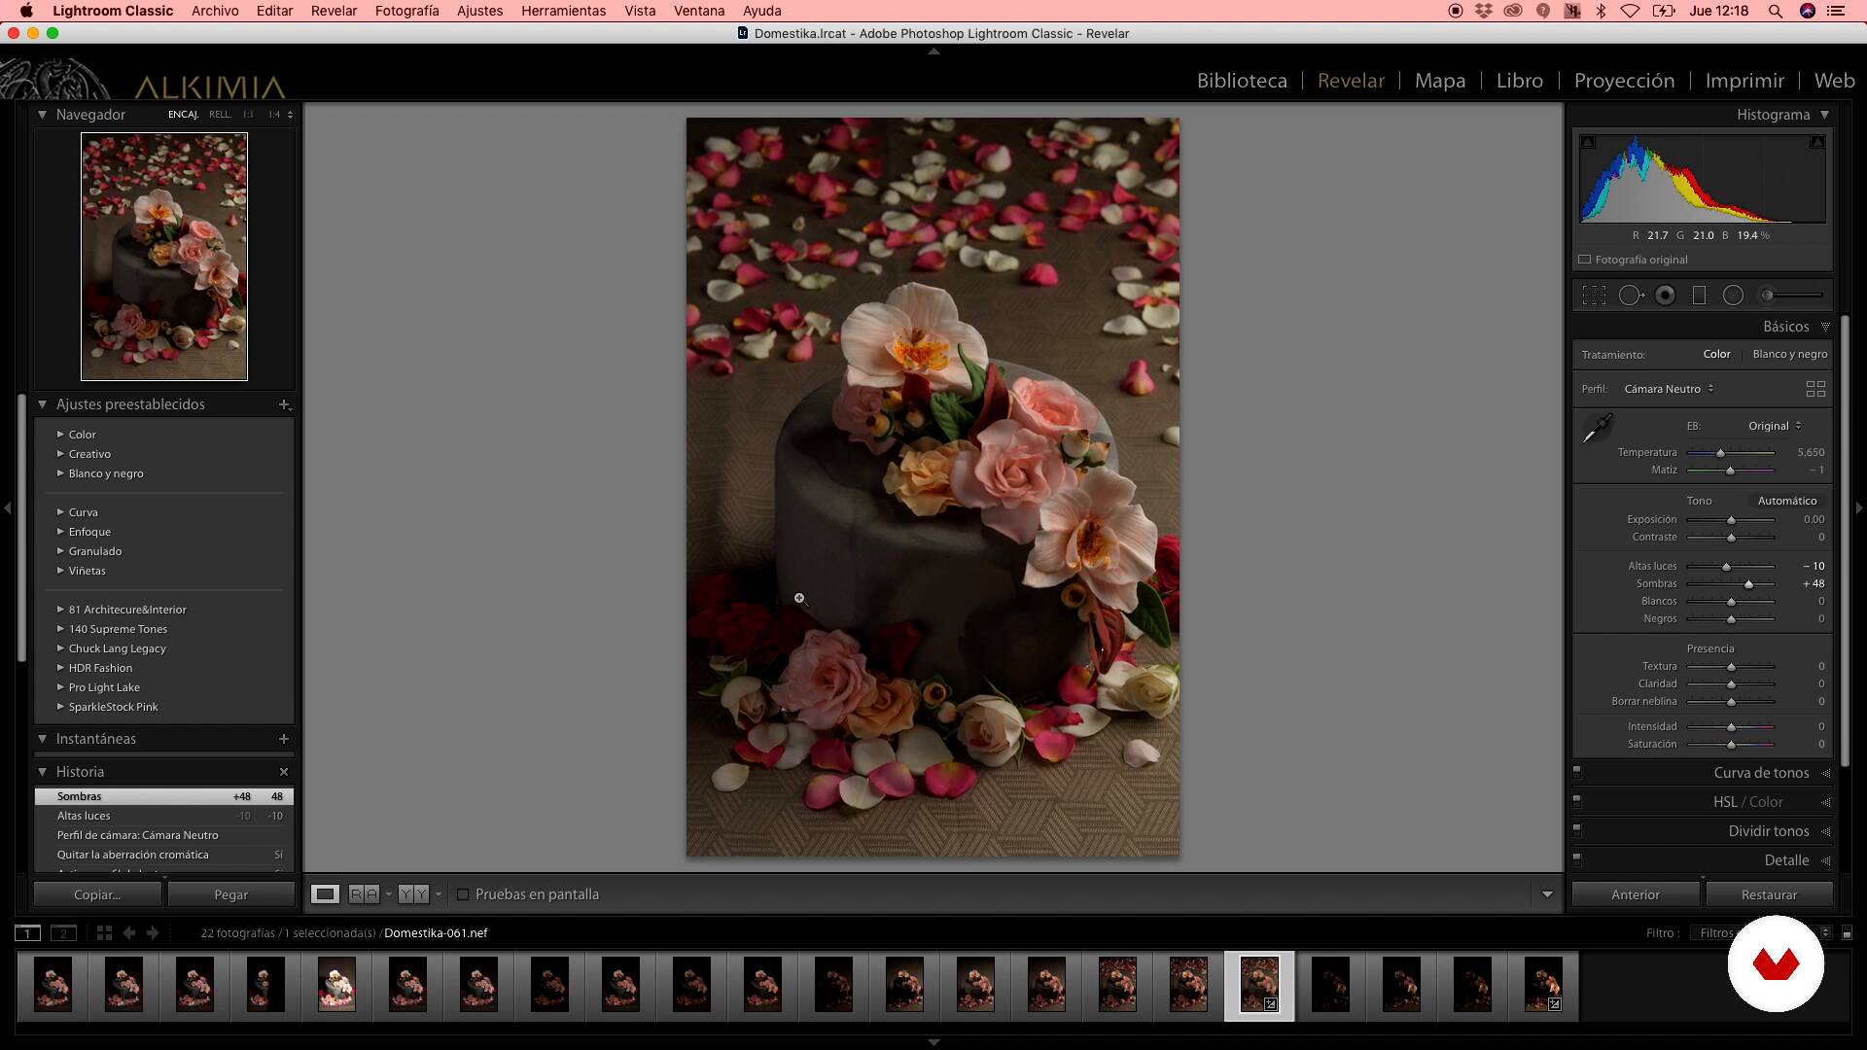Adjust the Temperatura slider handle
The image size is (1867, 1050).
point(1720,453)
